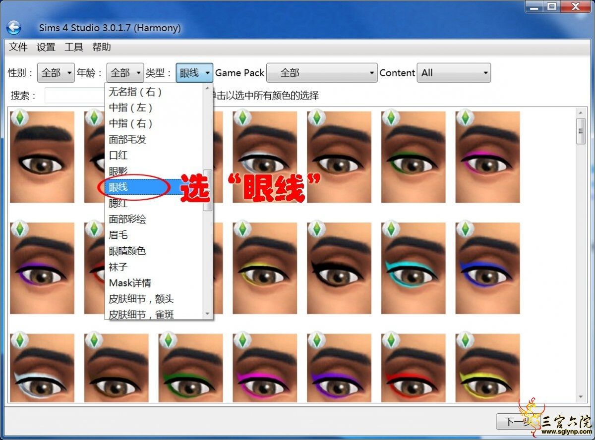Click plumbob badge on the cyan eyeliner thumbnail
The width and height of the screenshot is (595, 440).
coord(390,229)
